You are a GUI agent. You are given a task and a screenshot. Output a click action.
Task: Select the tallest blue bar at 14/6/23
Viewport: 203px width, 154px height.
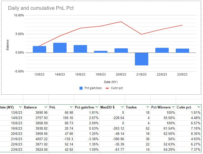point(60,48)
